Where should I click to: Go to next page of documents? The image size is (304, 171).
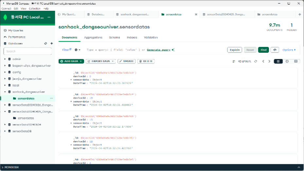point(269,61)
